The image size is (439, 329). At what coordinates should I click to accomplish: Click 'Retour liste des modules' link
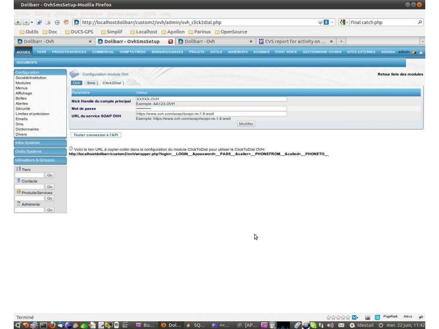pos(400,74)
